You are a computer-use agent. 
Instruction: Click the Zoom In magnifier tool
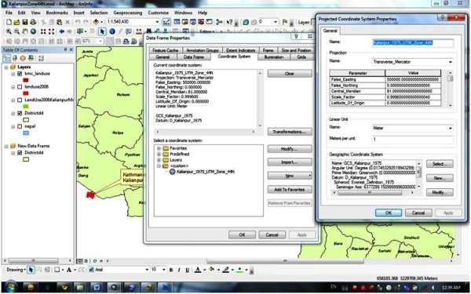(9, 31)
